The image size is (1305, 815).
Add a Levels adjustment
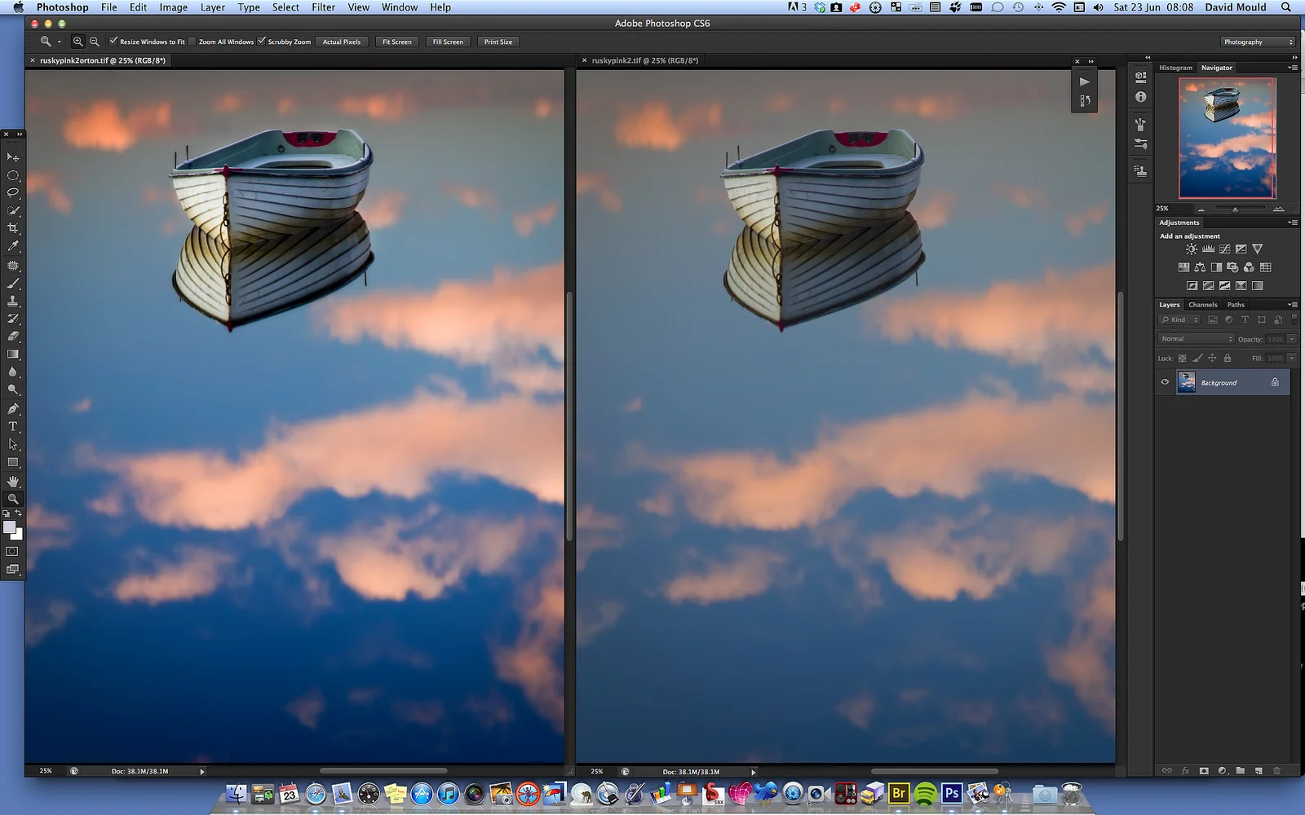click(x=1208, y=249)
